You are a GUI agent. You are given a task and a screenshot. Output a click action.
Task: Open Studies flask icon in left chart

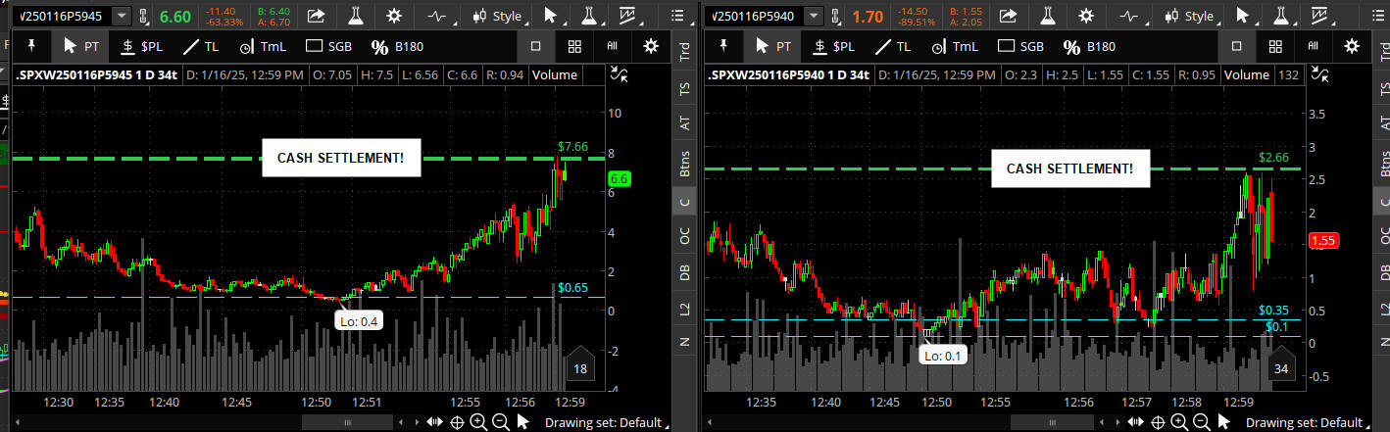point(355,16)
